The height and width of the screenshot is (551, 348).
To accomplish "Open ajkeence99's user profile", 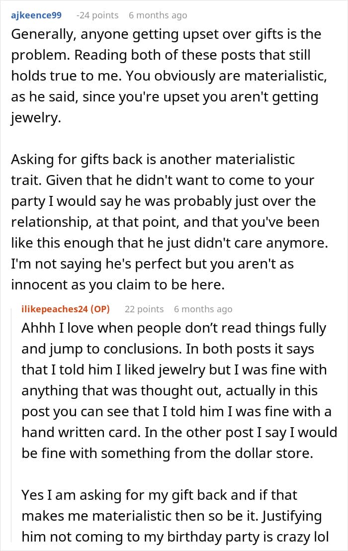I will (x=36, y=15).
